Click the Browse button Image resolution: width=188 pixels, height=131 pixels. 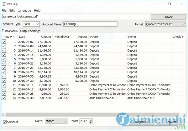click(x=168, y=17)
